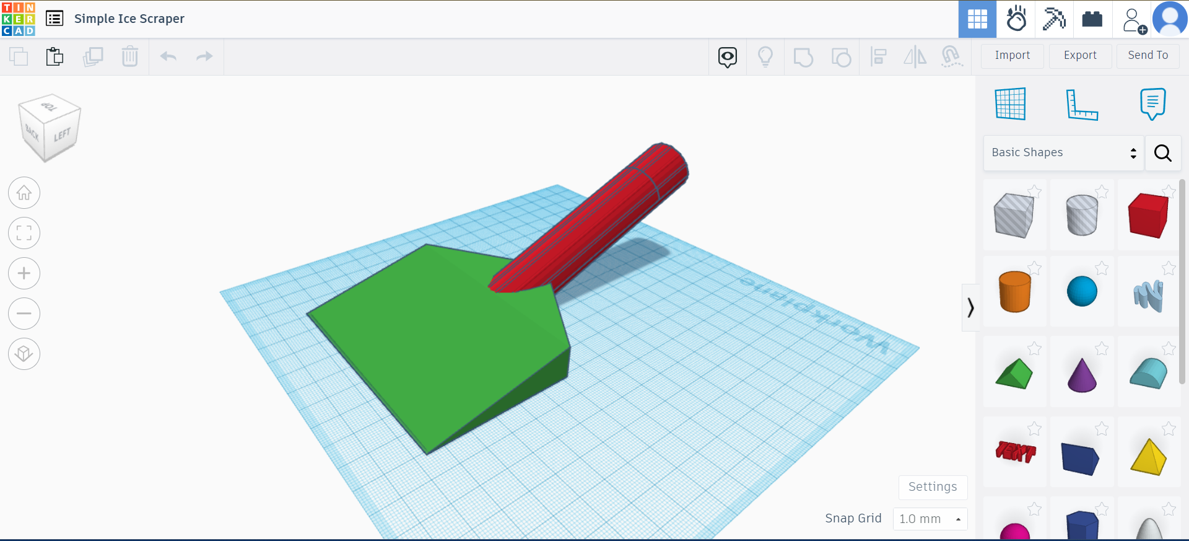The image size is (1189, 541).
Task: Click the Copy toolbar icon
Action: click(x=19, y=56)
